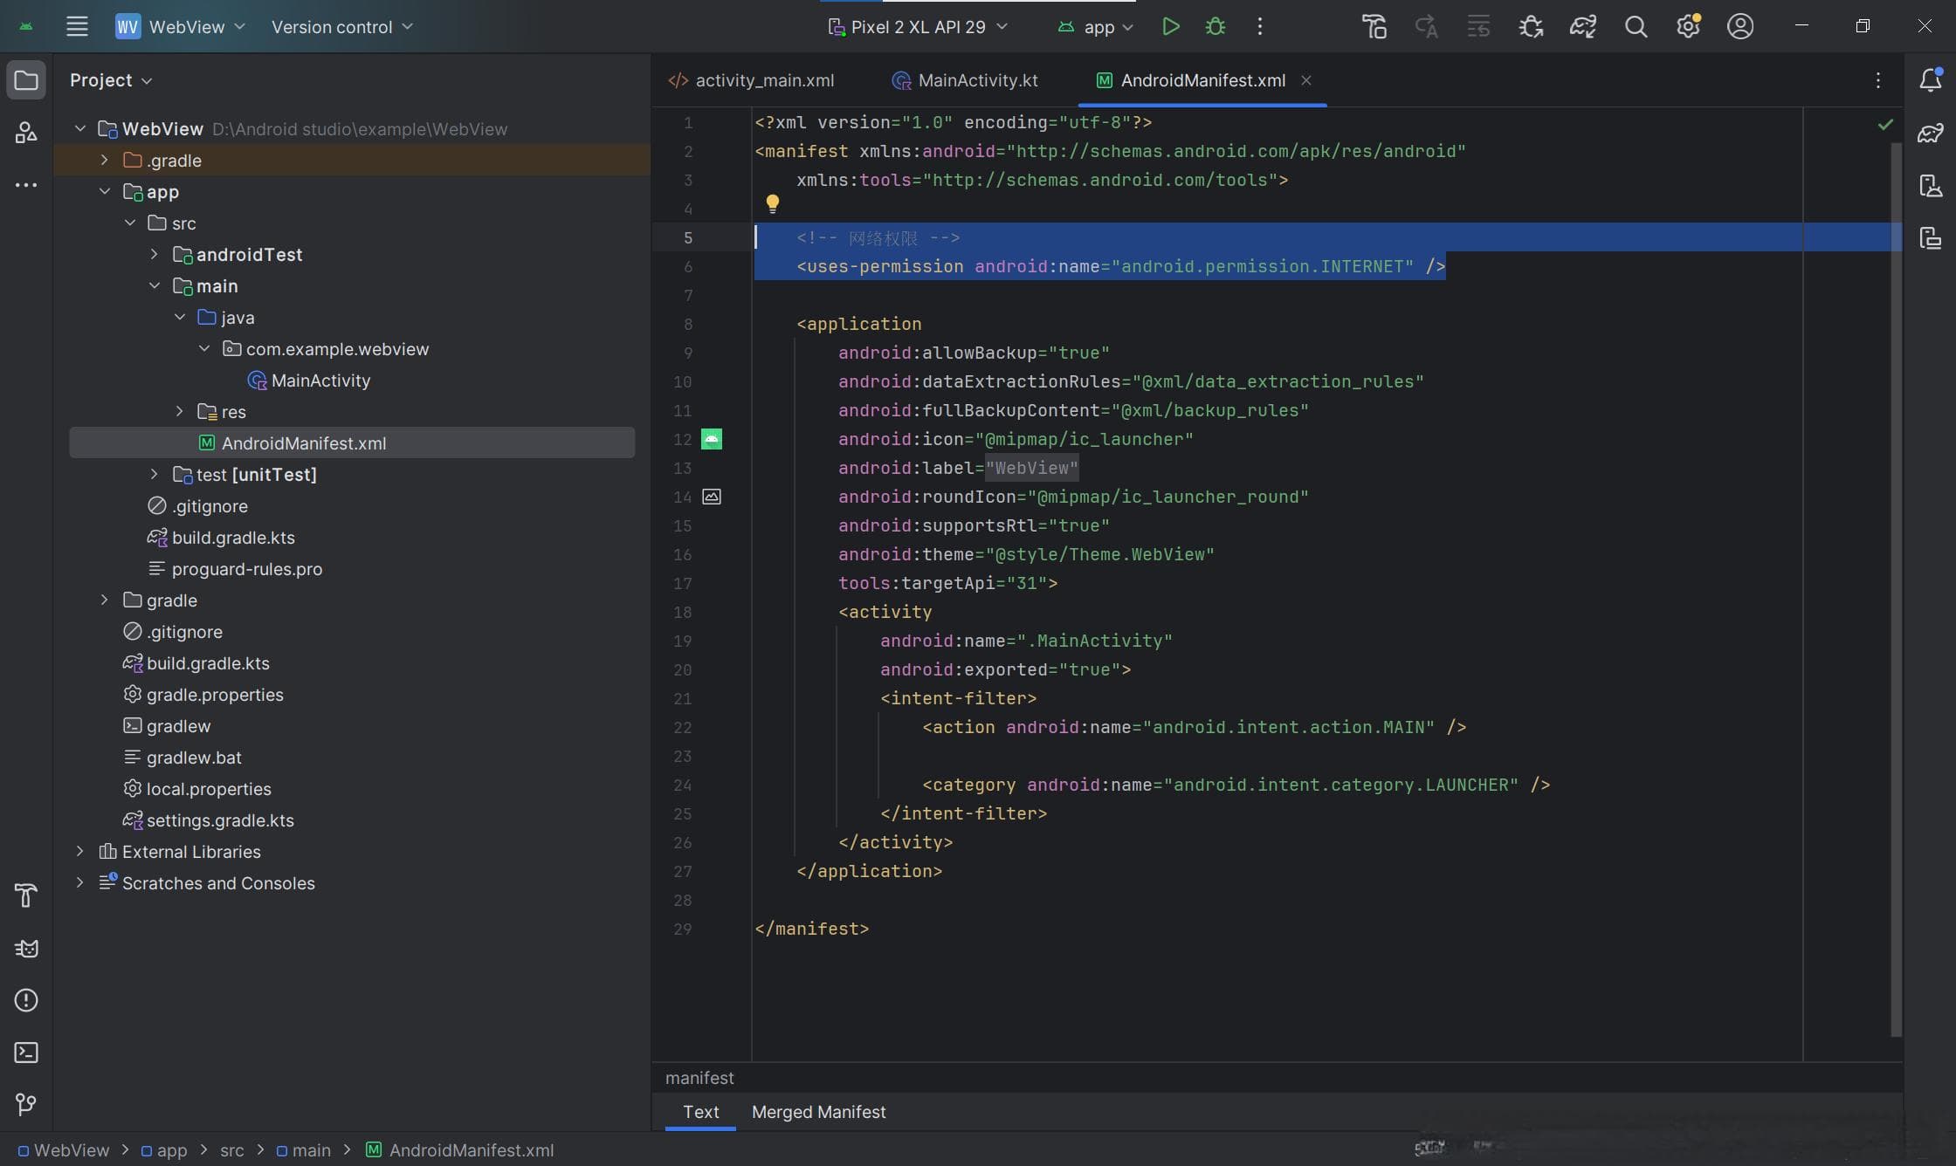Image resolution: width=1956 pixels, height=1166 pixels.
Task: Collapse the com.example.webview package
Action: [x=203, y=348]
